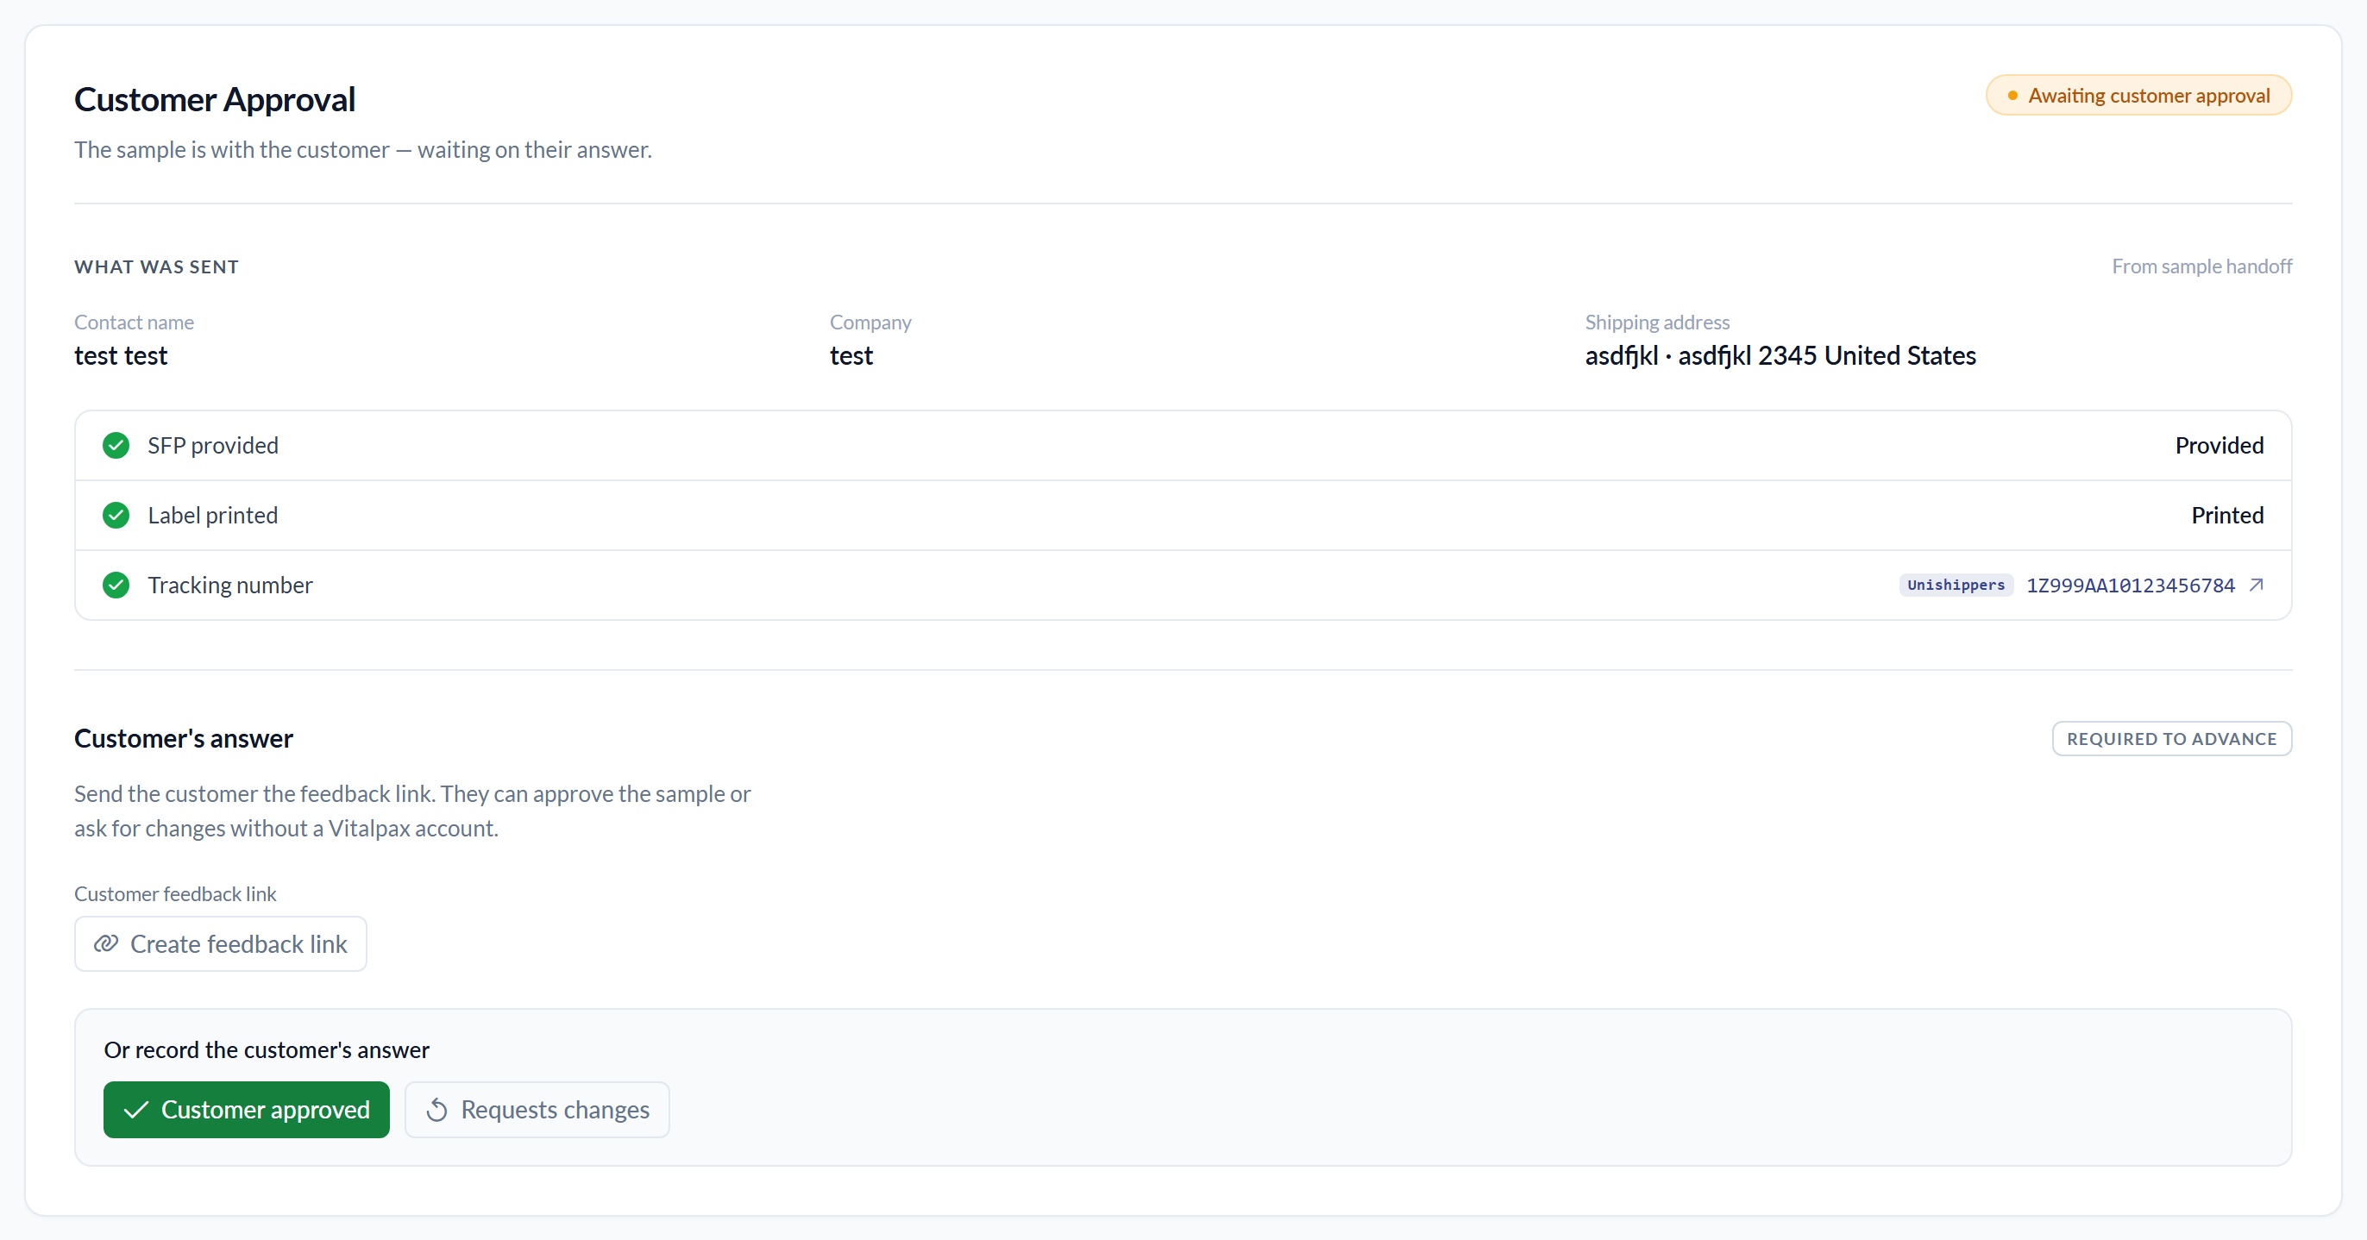The height and width of the screenshot is (1240, 2367).
Task: Click the Unishippers carrier tag
Action: (x=1956, y=586)
